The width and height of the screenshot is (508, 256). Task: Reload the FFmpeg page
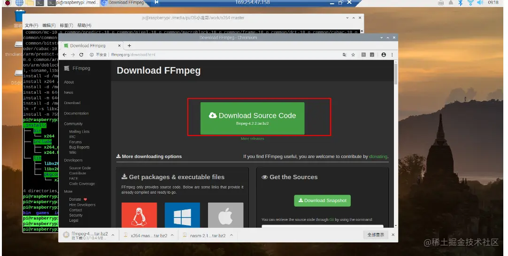pos(81,55)
